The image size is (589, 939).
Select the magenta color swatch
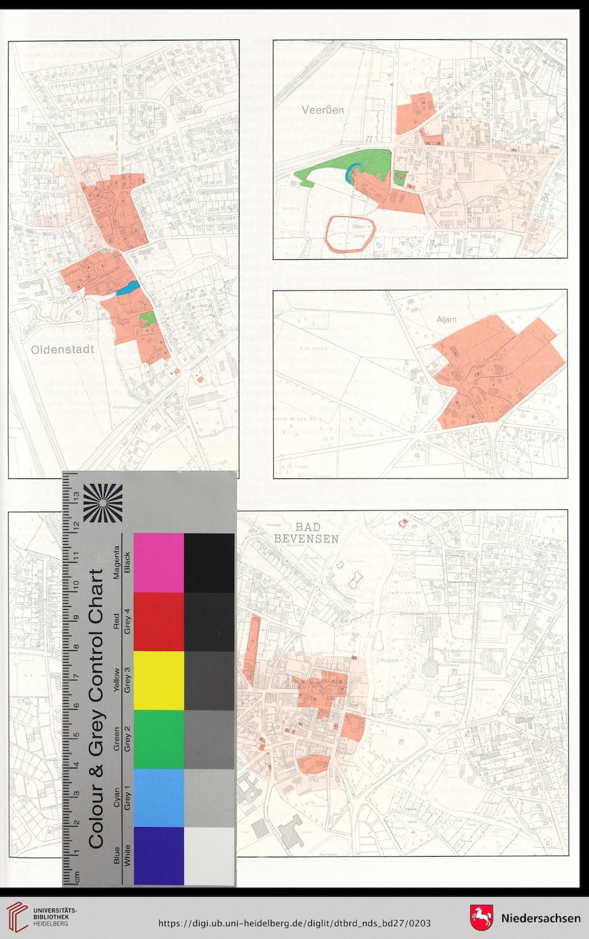click(159, 563)
